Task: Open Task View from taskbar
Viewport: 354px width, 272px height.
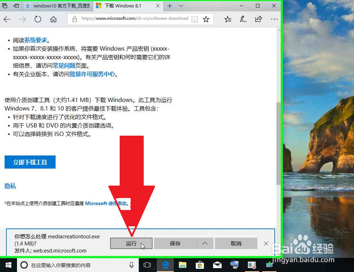Action: tap(147, 265)
